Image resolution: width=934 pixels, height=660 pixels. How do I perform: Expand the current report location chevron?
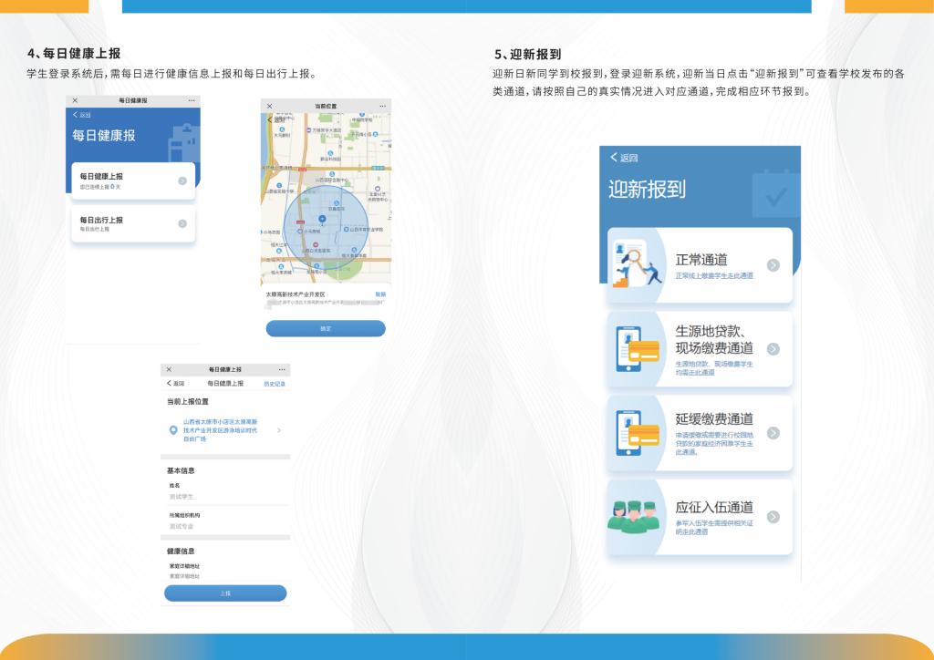coord(279,429)
